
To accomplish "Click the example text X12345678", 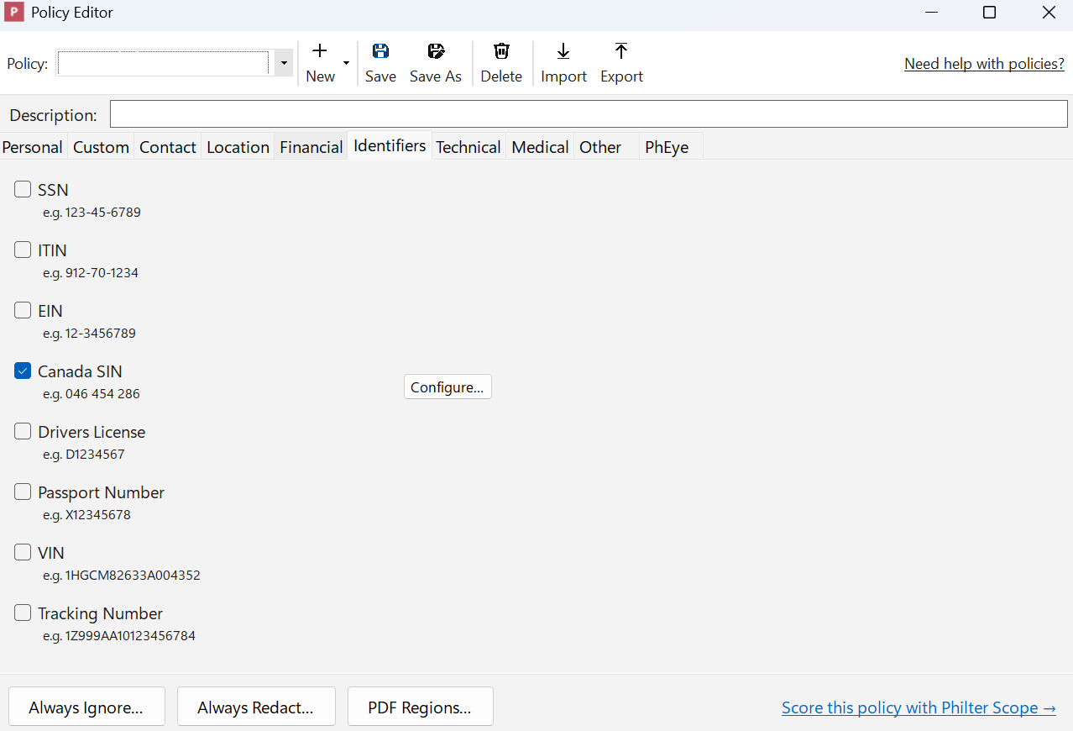I will (x=97, y=515).
